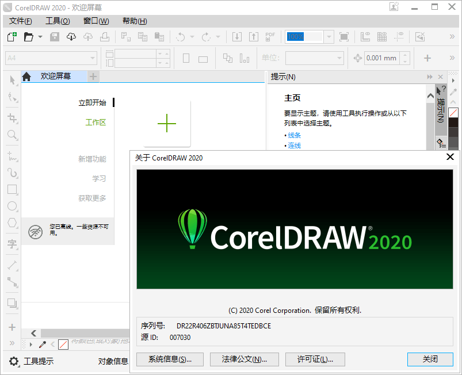Select the Artistic Media tool
This screenshot has width=462, height=375.
coord(13,173)
